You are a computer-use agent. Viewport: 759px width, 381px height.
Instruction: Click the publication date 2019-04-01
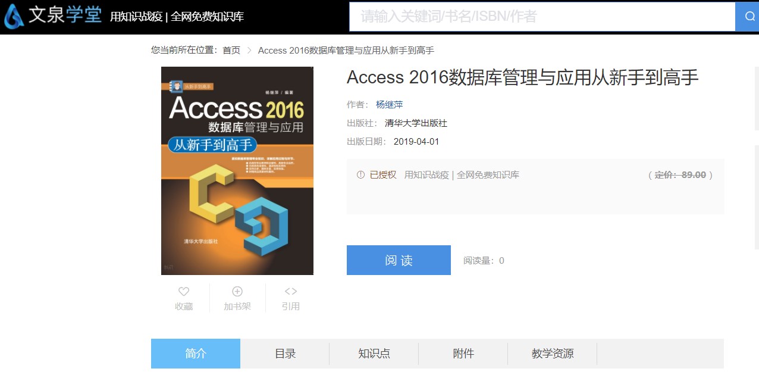pyautogui.click(x=416, y=142)
